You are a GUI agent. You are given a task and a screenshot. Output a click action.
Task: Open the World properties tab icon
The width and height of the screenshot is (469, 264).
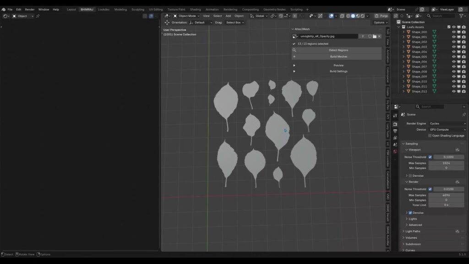point(395,151)
